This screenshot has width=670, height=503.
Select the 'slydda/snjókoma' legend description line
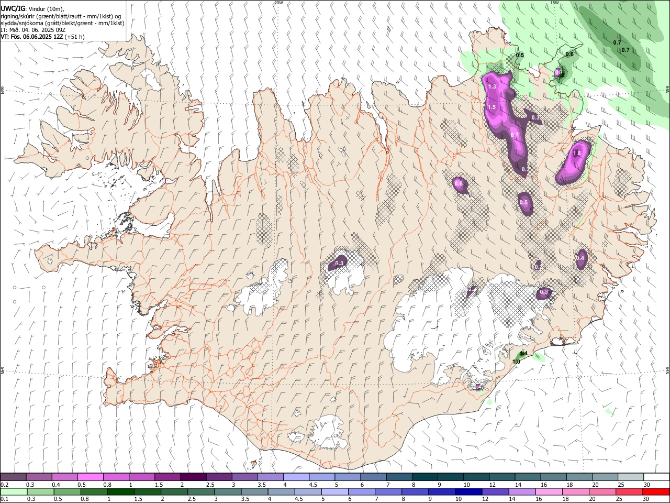click(x=62, y=23)
